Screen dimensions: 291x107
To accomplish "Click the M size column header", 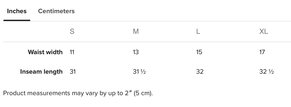I will [136, 32].
